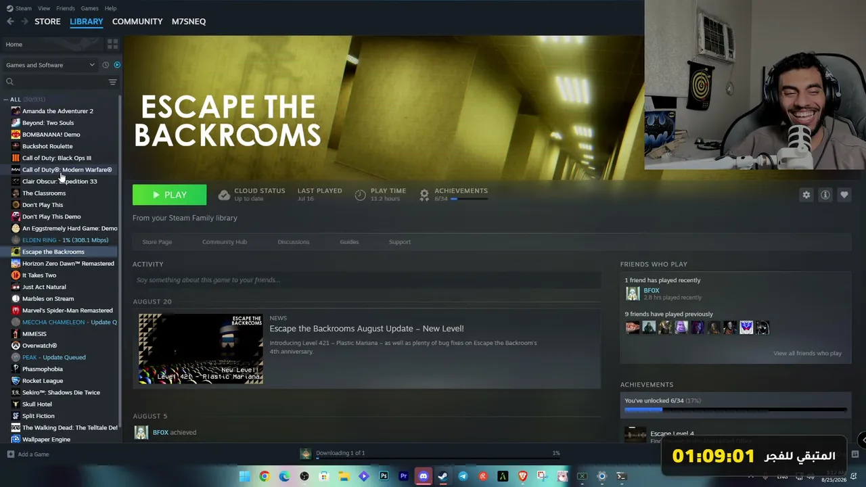Collapse the ALL games category
Screen dimensions: 866x487
tap(6, 99)
